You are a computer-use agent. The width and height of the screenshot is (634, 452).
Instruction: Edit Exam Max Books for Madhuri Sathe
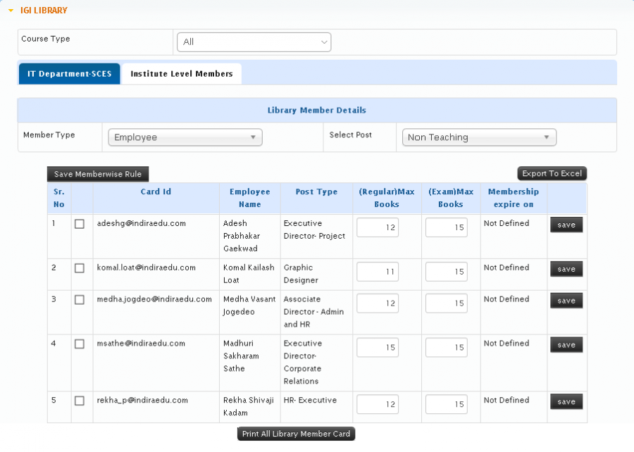click(447, 347)
